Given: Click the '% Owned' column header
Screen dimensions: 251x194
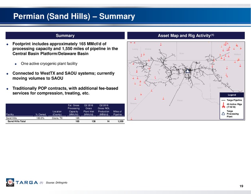Looking at the screenshot, I should [41, 114].
